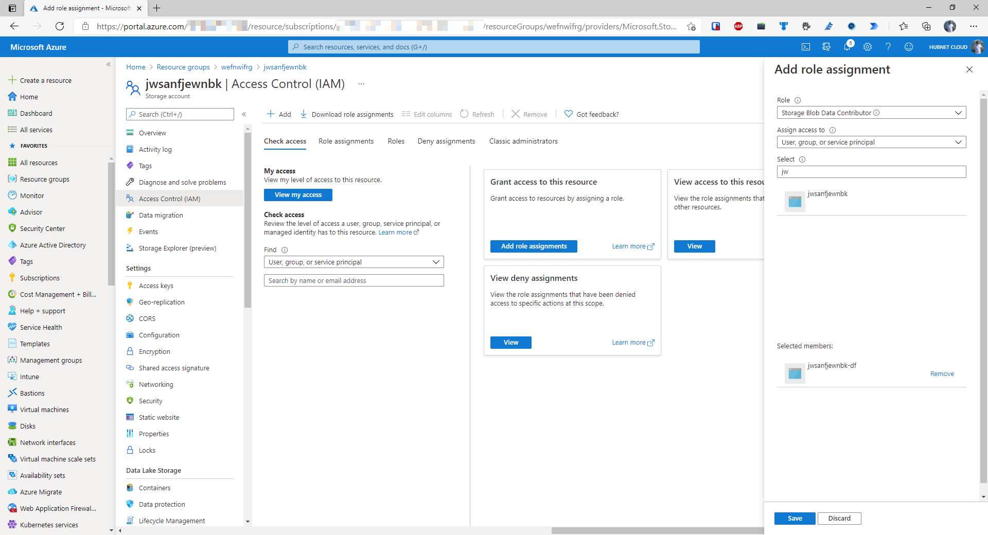
Task: Click wefnwifrg breadcrumb link
Action: [x=237, y=67]
